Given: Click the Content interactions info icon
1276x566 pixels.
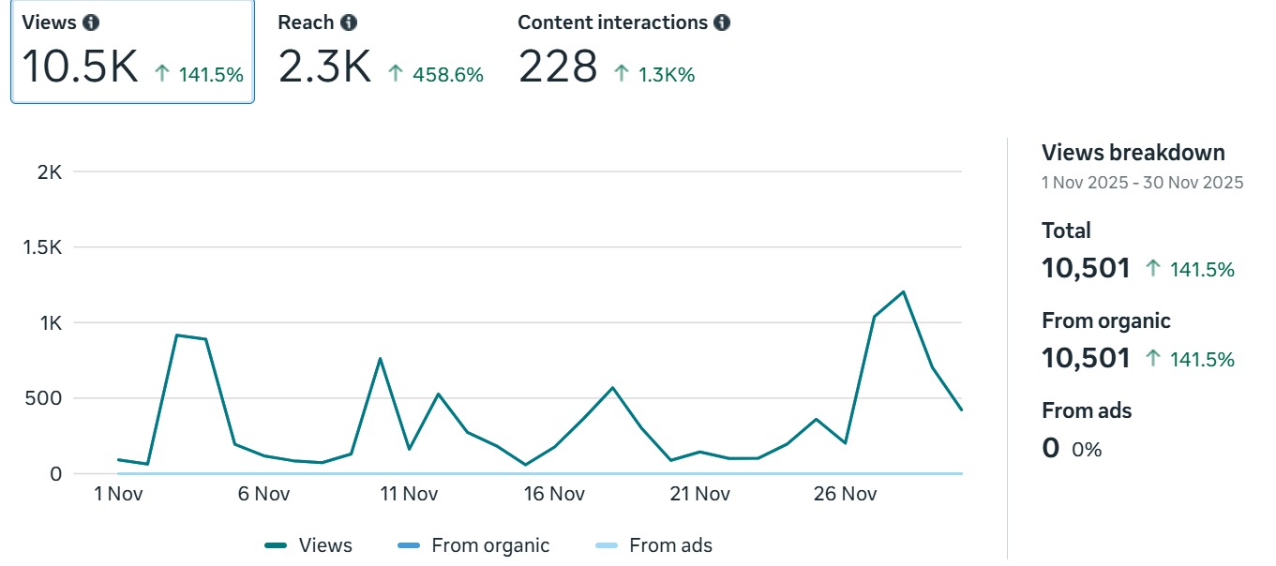Looking at the screenshot, I should pyautogui.click(x=723, y=22).
